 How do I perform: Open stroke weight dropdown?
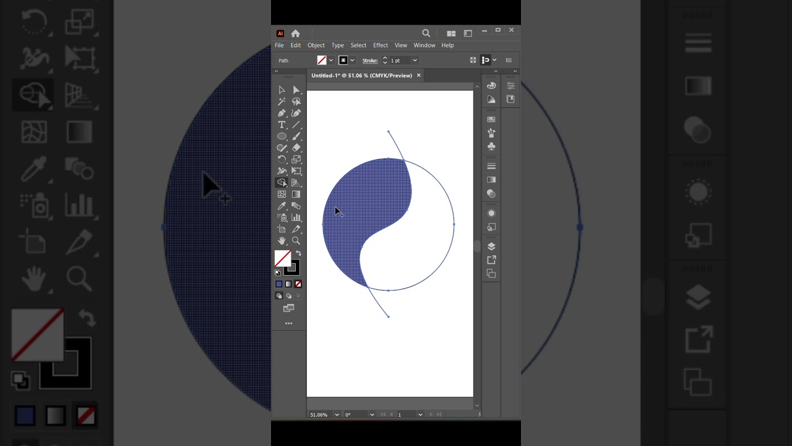(415, 60)
